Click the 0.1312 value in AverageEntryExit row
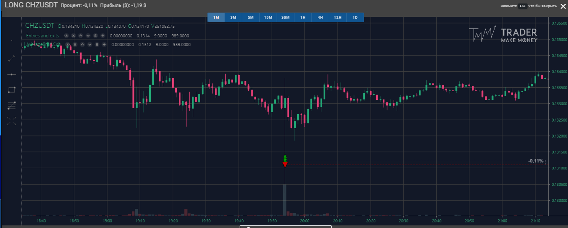 tap(144, 44)
